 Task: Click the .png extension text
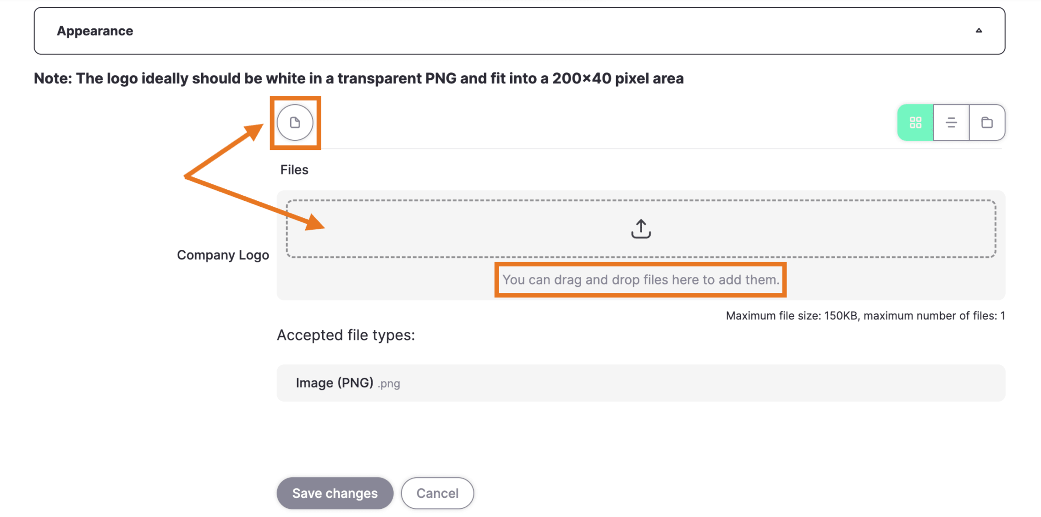389,384
